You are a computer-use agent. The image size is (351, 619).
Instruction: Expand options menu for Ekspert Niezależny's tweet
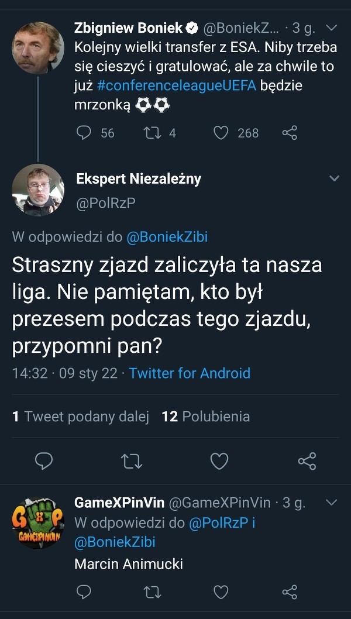334,178
